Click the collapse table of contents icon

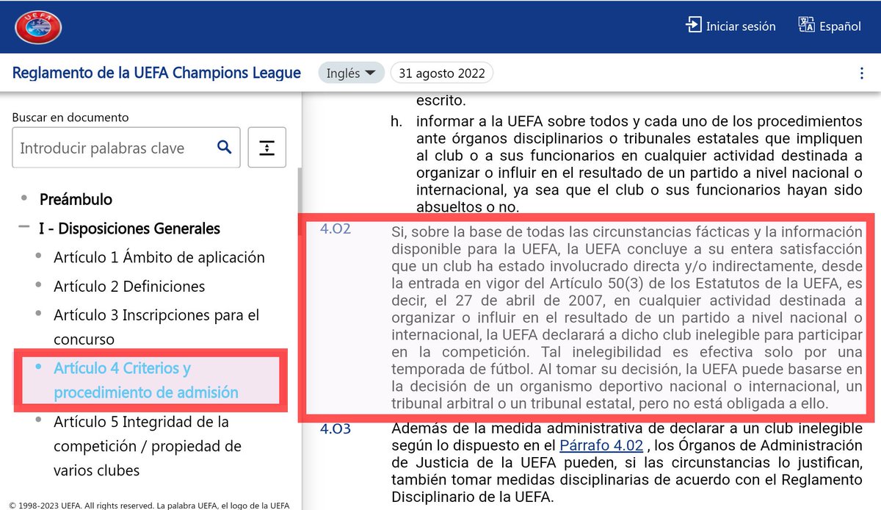(x=267, y=148)
